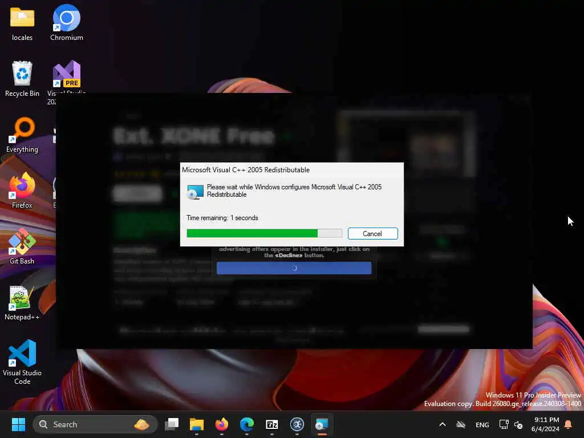The image size is (584, 438).
Task: Open File Explorer from the taskbar
Action: tap(197, 424)
